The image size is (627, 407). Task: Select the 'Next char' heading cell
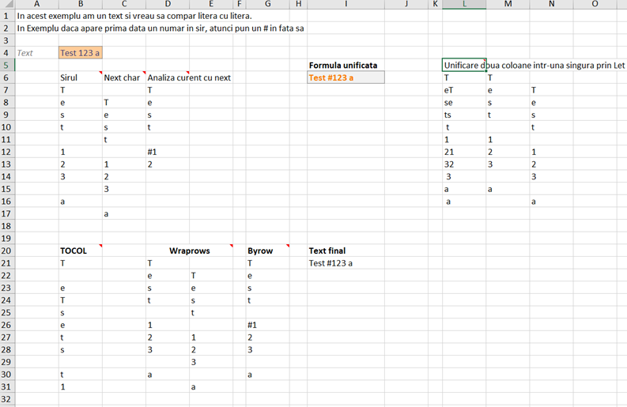[x=123, y=77]
